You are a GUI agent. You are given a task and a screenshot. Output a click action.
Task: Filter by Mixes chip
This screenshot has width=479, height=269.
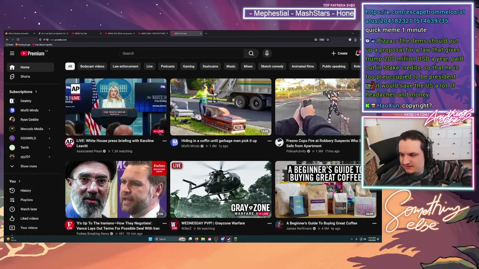pyautogui.click(x=248, y=67)
